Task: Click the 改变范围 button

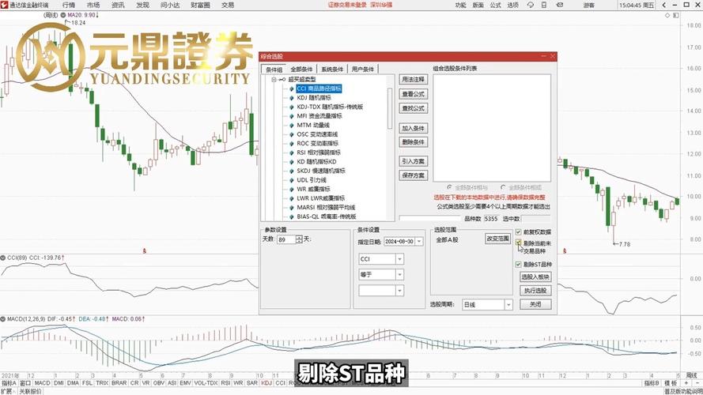Action: [x=497, y=239]
